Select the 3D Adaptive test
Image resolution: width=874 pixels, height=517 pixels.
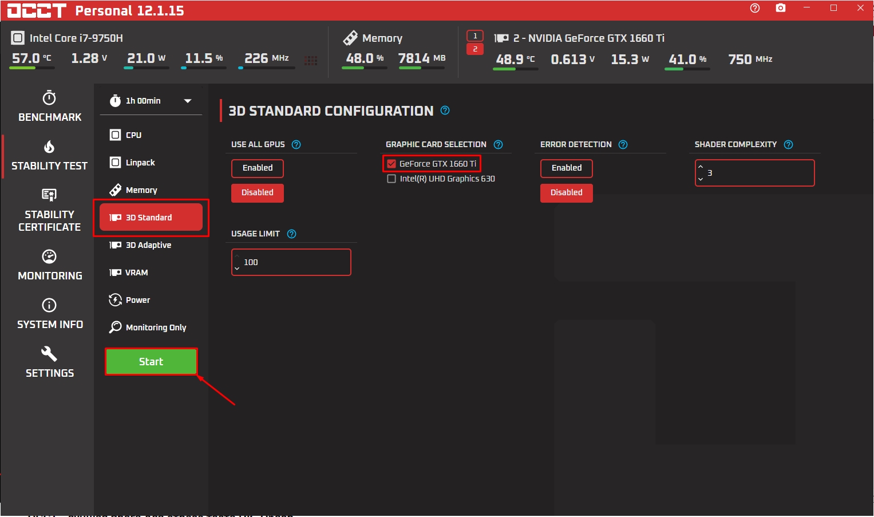click(x=151, y=245)
